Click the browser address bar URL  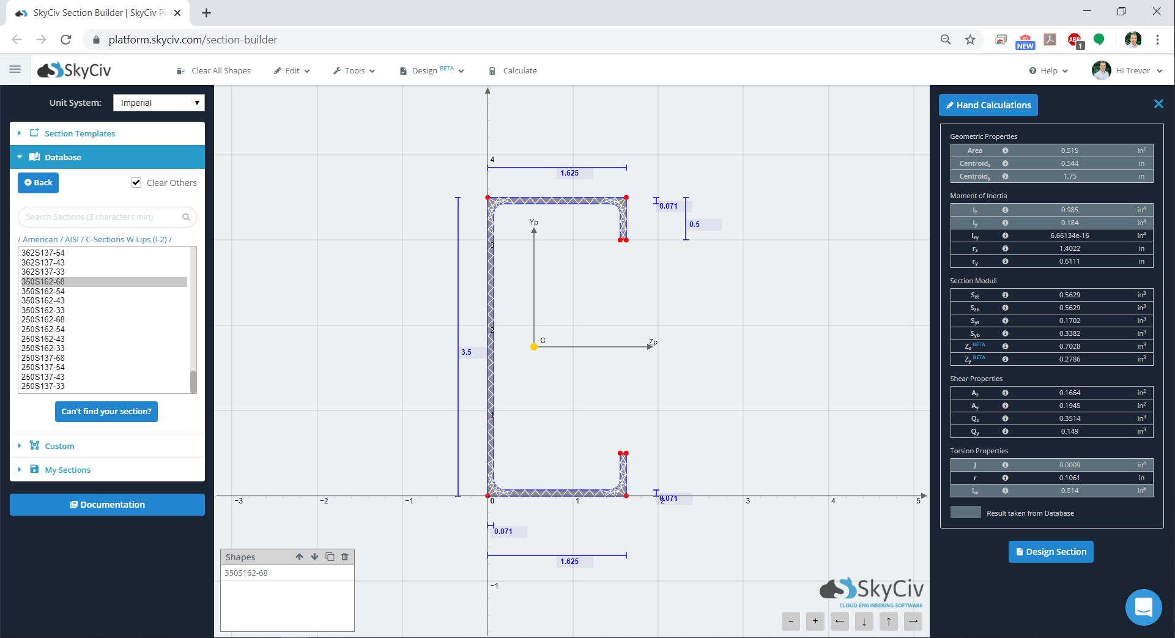tap(193, 40)
